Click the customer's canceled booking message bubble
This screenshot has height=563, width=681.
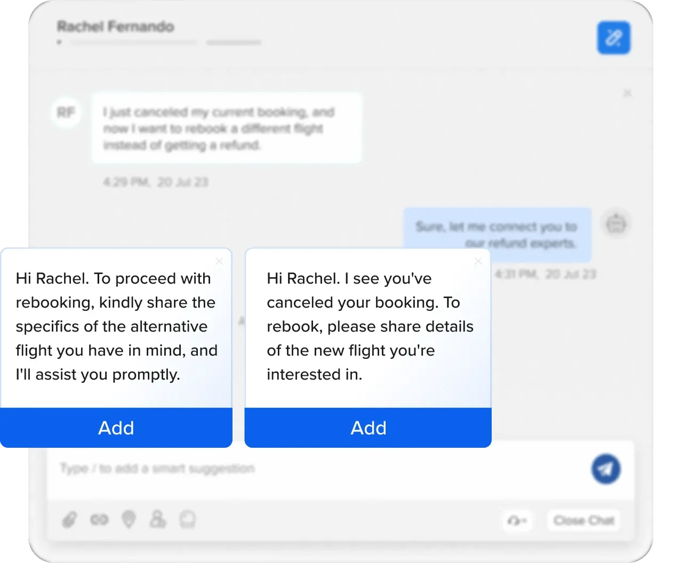227,128
